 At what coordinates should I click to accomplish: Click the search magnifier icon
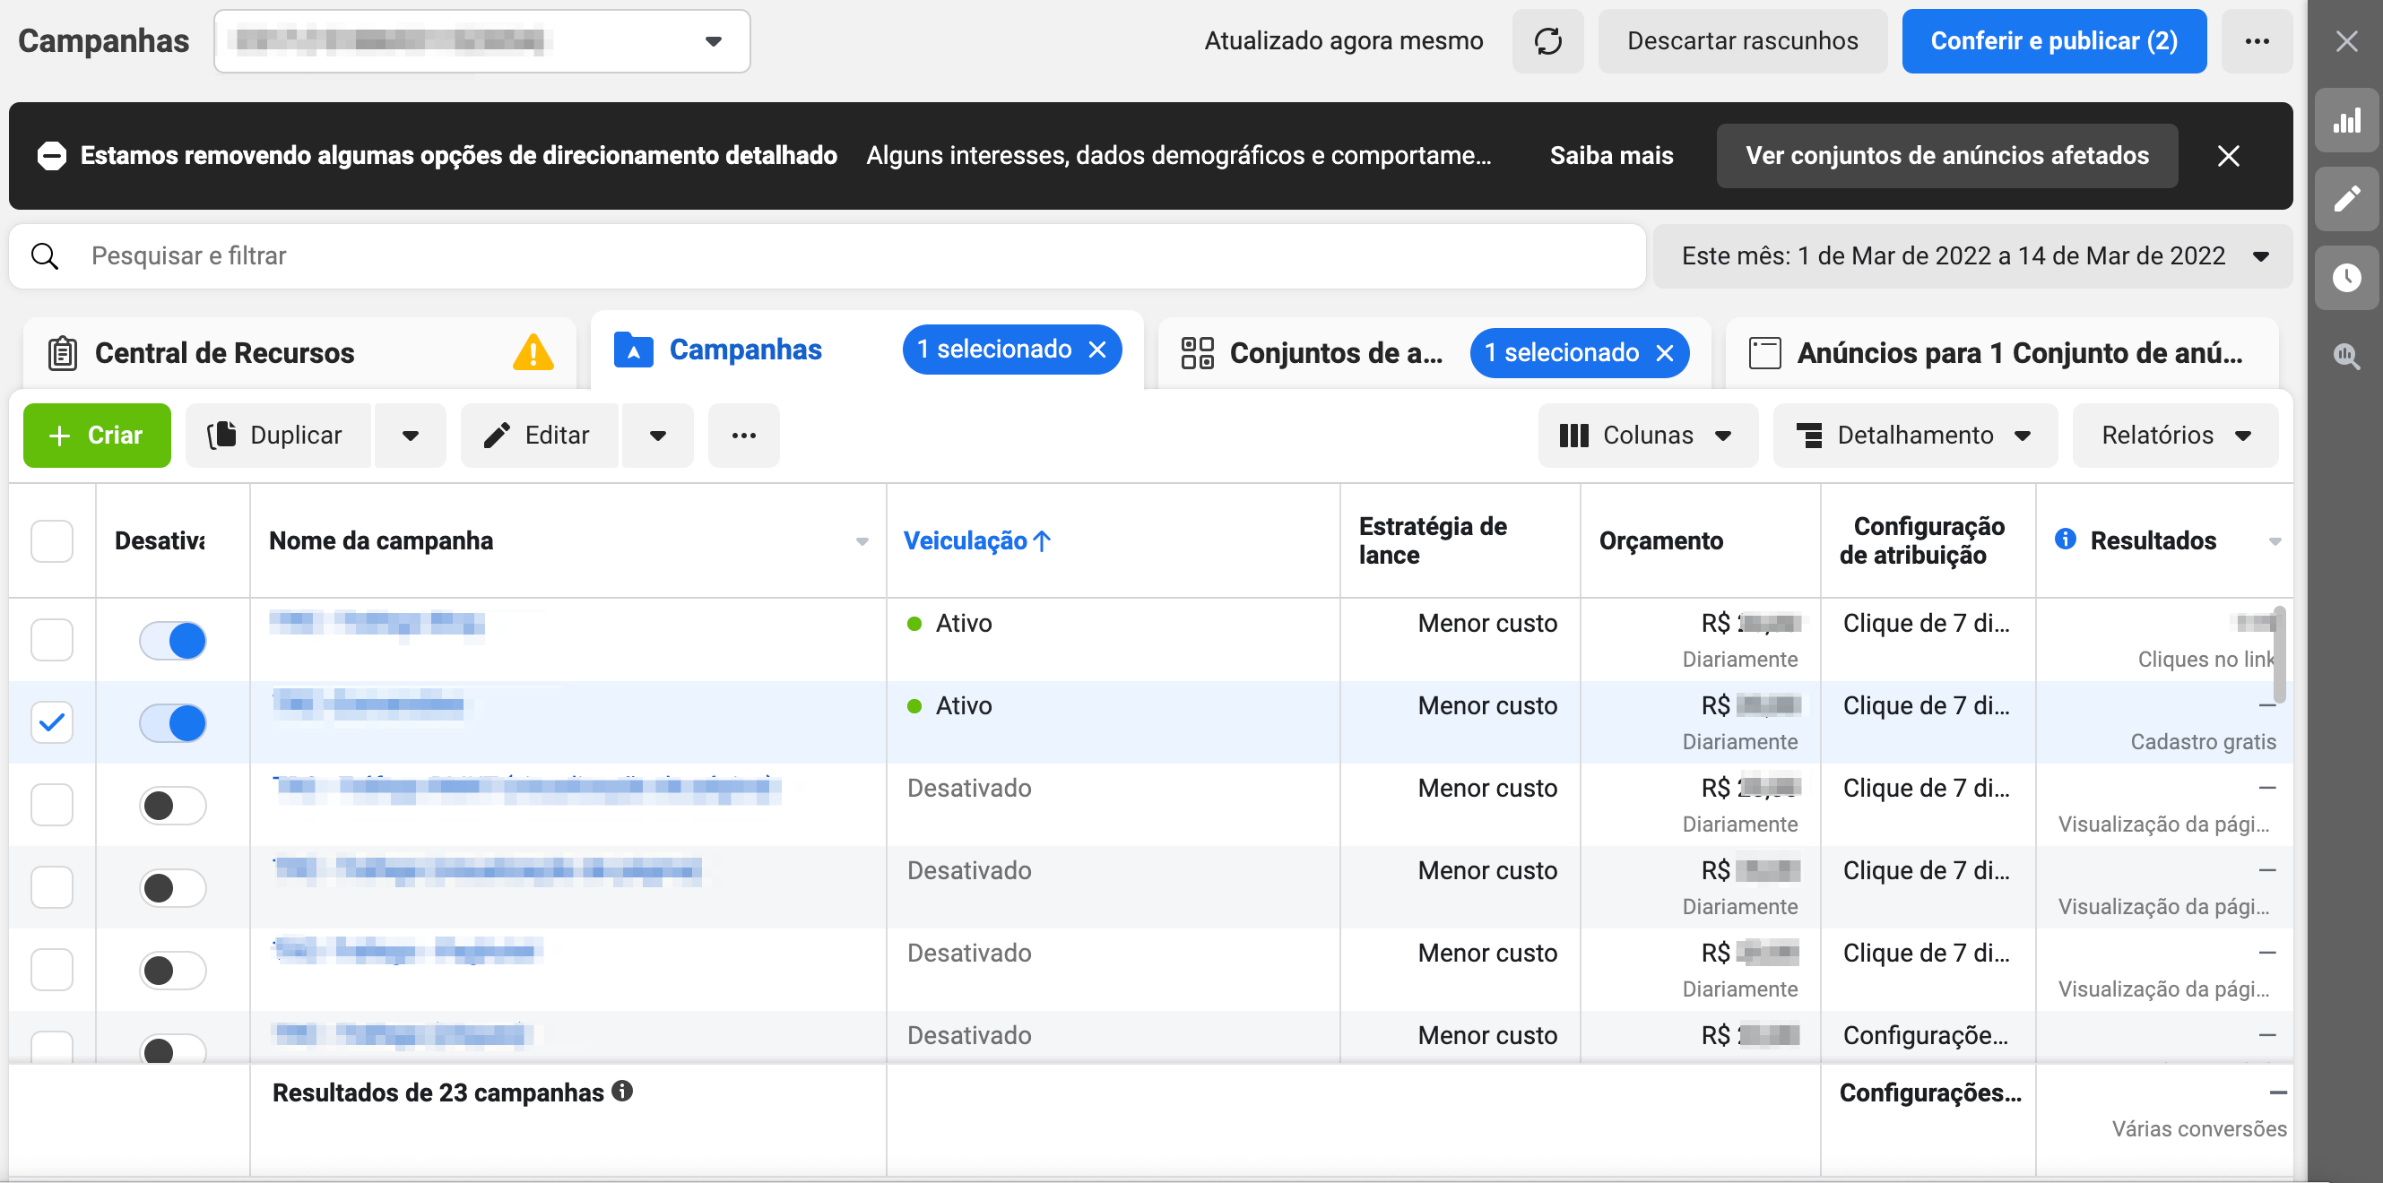click(x=45, y=256)
